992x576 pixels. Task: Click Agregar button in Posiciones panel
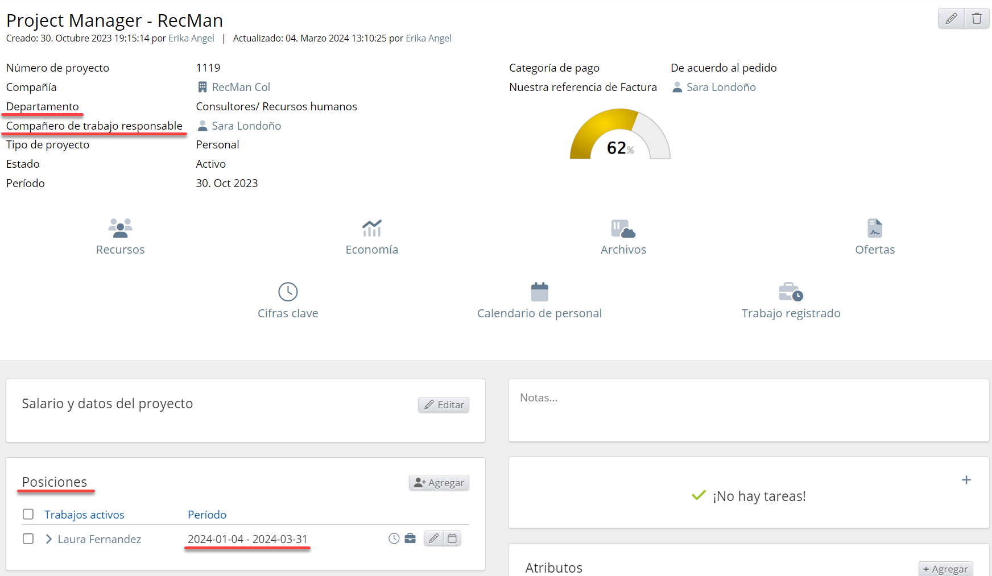[x=439, y=483]
